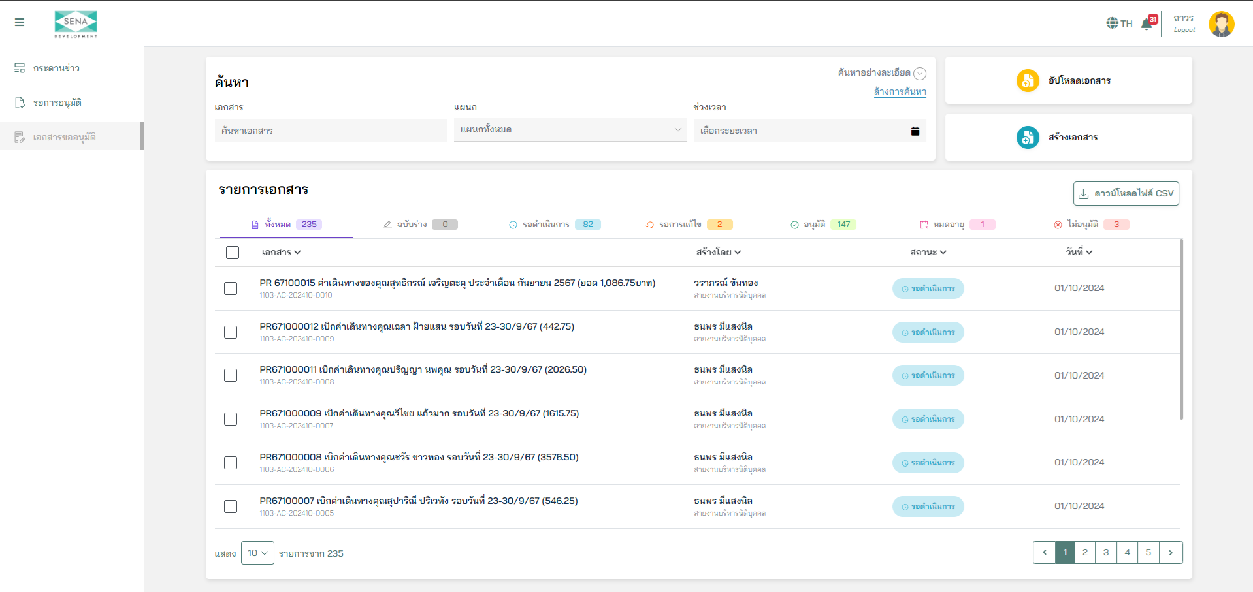Click the calendar icon in date range field
Image resolution: width=1253 pixels, height=592 pixels.
(915, 131)
